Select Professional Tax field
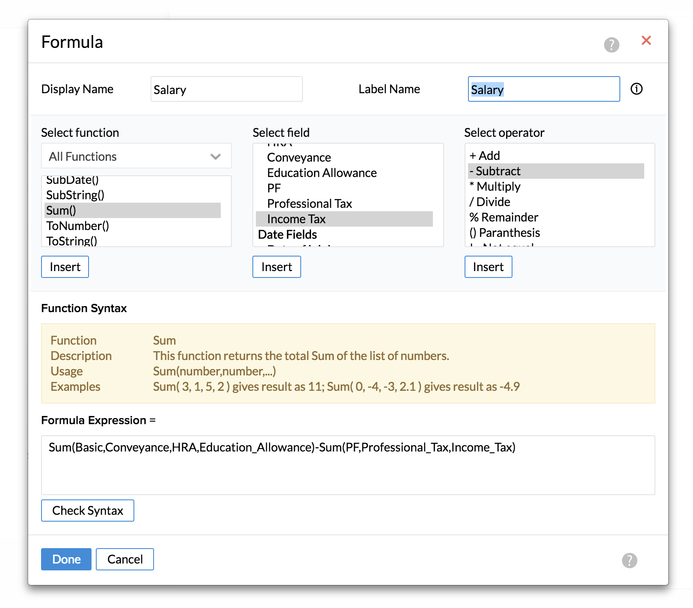 309,204
